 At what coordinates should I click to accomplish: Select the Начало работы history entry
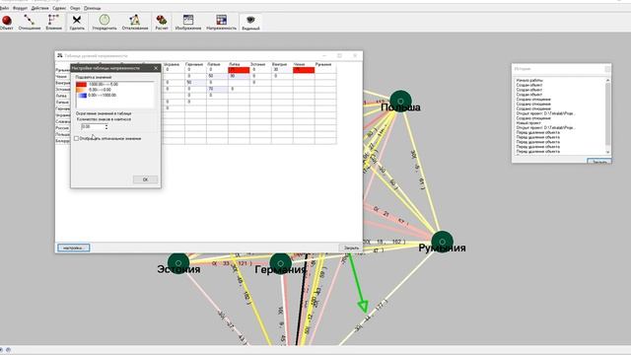pos(529,81)
